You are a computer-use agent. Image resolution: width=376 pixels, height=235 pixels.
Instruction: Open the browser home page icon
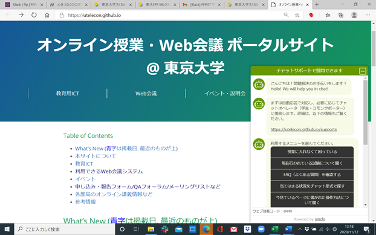tap(47, 15)
